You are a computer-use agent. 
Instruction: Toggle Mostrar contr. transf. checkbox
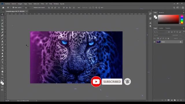point(33,8)
